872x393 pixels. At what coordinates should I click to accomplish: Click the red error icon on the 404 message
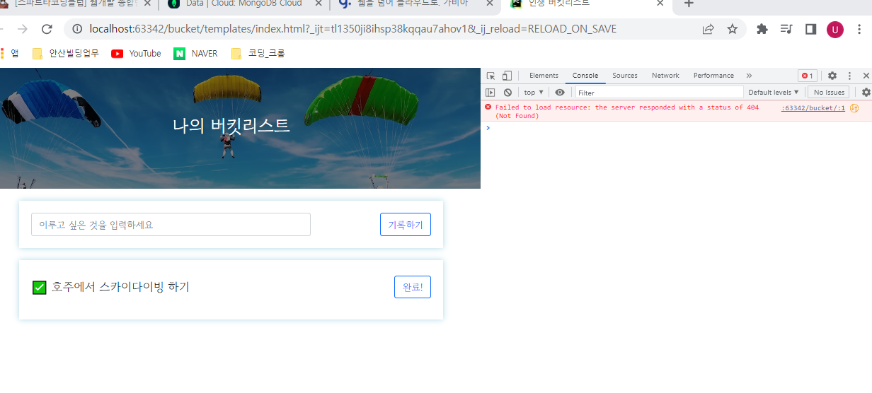(488, 107)
